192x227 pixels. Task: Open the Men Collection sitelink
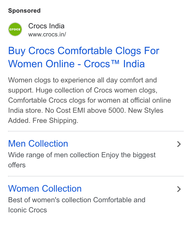point(38,144)
